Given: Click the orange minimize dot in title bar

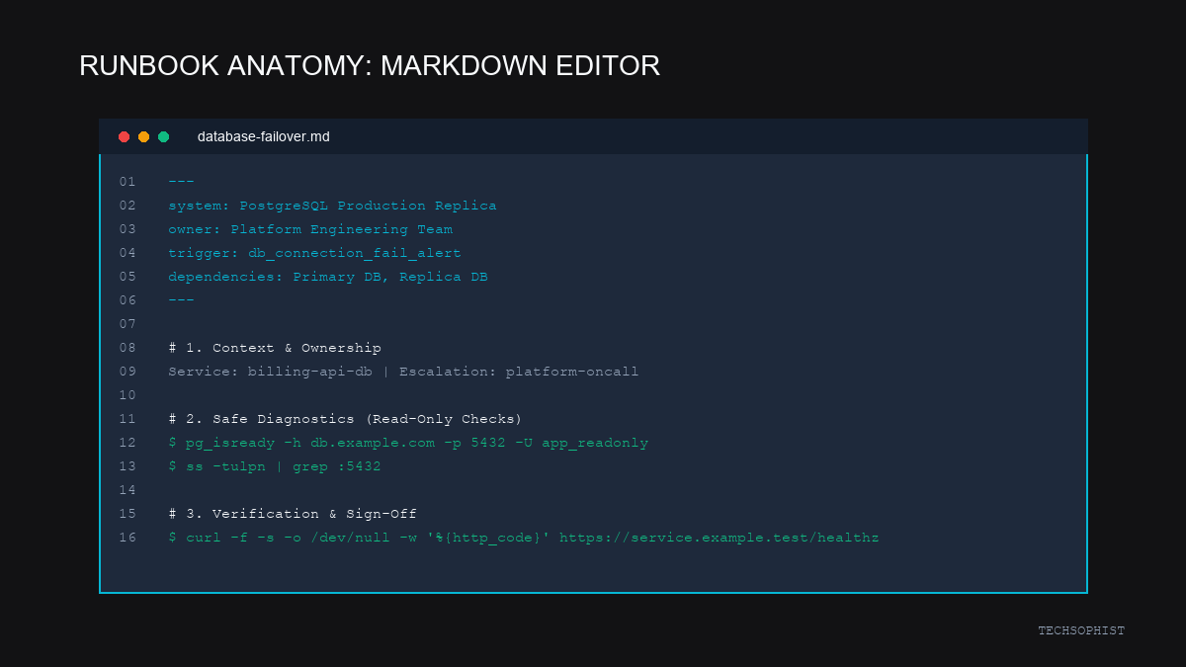Looking at the screenshot, I should tap(144, 136).
